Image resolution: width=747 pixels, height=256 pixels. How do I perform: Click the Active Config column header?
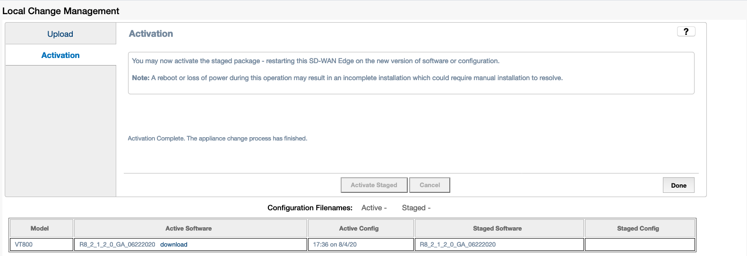coord(359,229)
